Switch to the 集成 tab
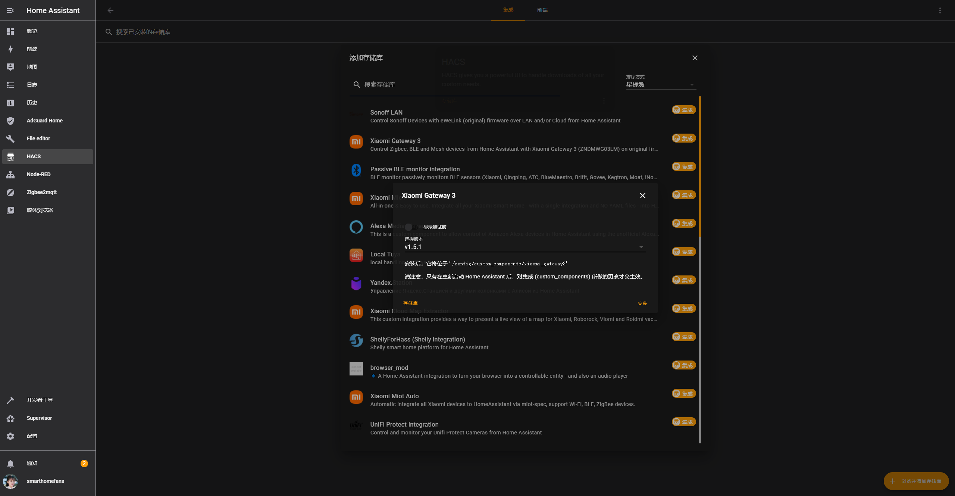Image resolution: width=955 pixels, height=496 pixels. click(508, 10)
